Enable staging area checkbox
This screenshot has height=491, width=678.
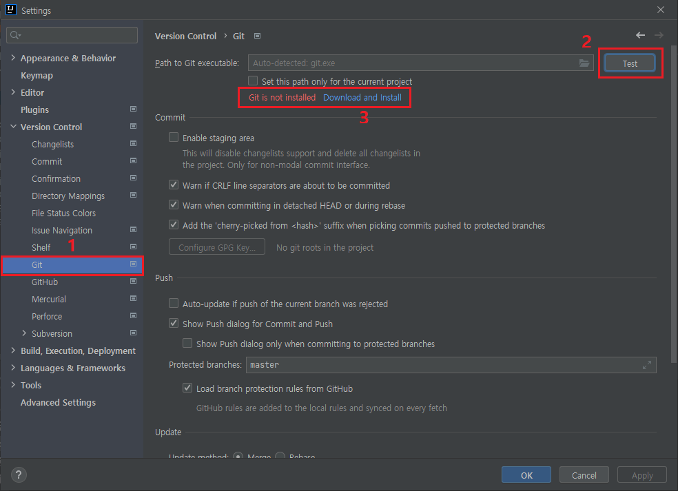point(174,138)
